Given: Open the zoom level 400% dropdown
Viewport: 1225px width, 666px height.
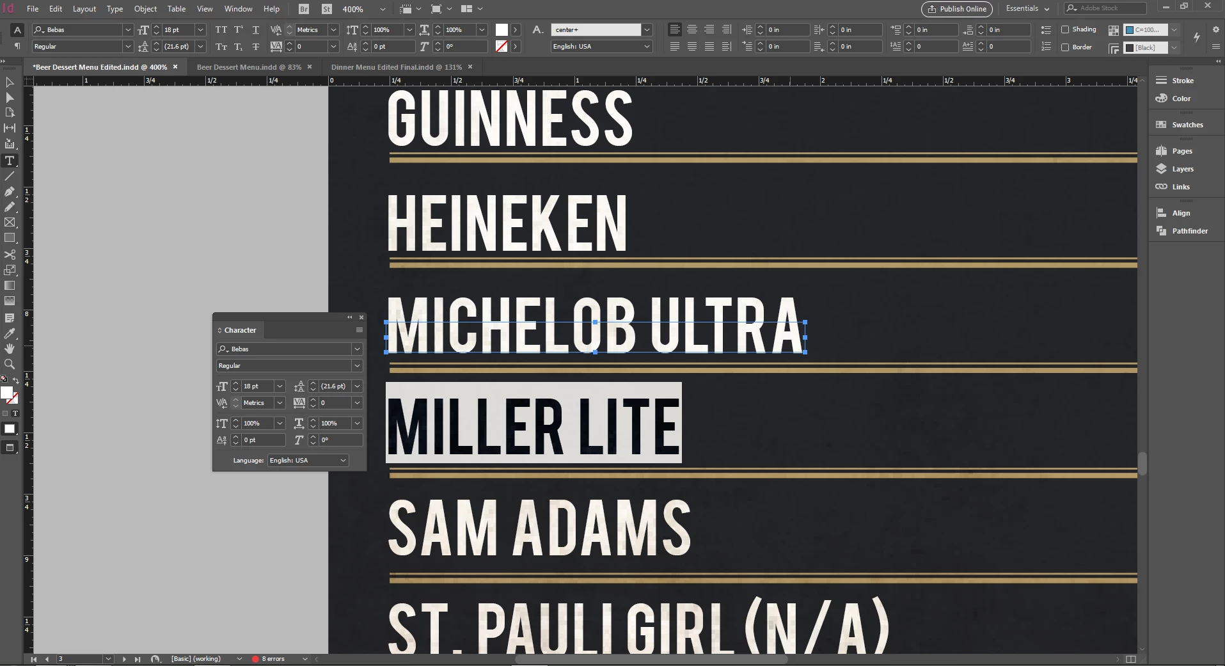Looking at the screenshot, I should 383,9.
